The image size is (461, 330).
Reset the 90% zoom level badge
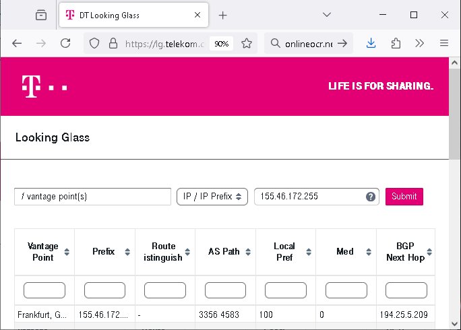[x=221, y=44]
